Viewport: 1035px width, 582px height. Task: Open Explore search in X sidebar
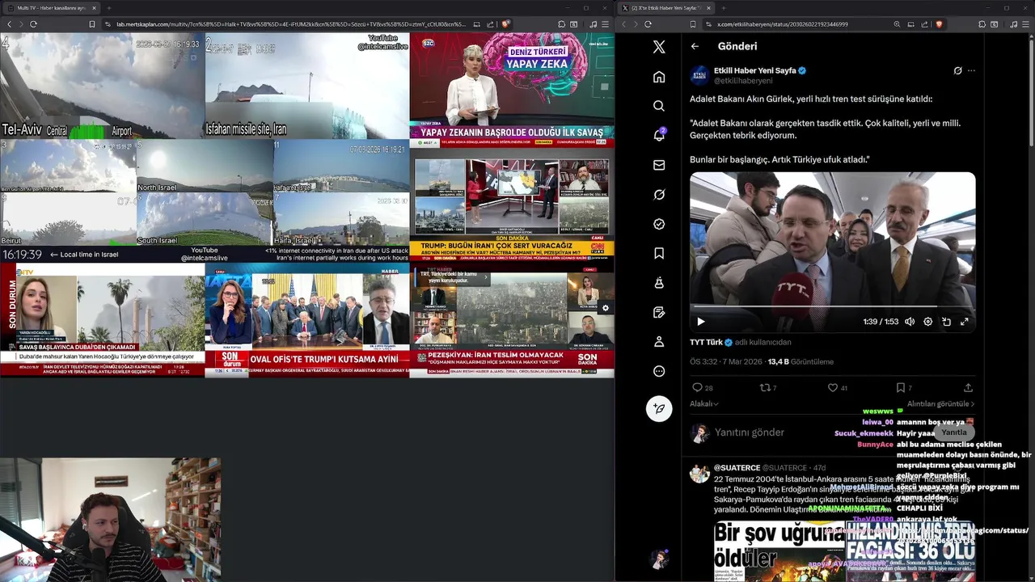[x=659, y=106]
